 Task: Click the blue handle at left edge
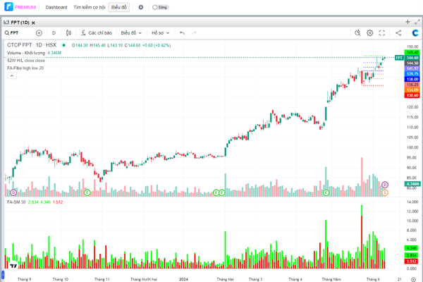pyautogui.click(x=3, y=275)
